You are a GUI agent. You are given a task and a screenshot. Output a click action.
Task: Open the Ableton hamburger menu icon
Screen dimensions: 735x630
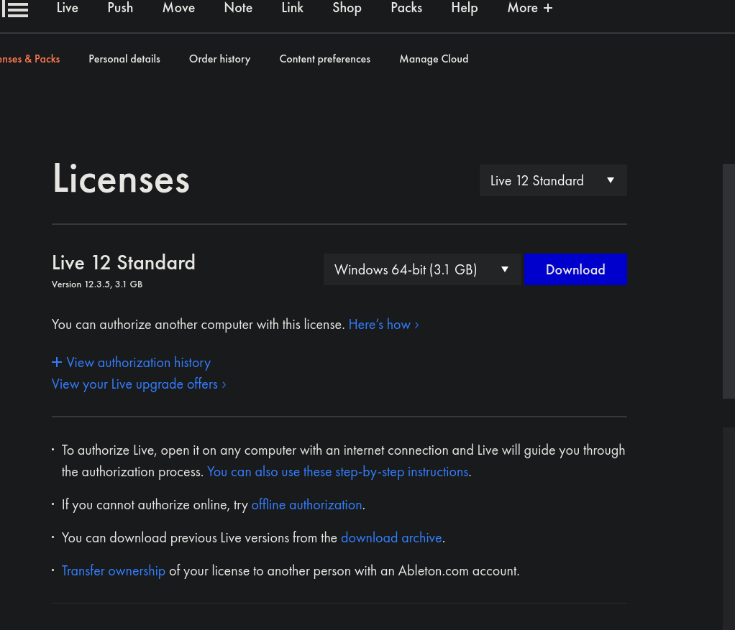[15, 9]
